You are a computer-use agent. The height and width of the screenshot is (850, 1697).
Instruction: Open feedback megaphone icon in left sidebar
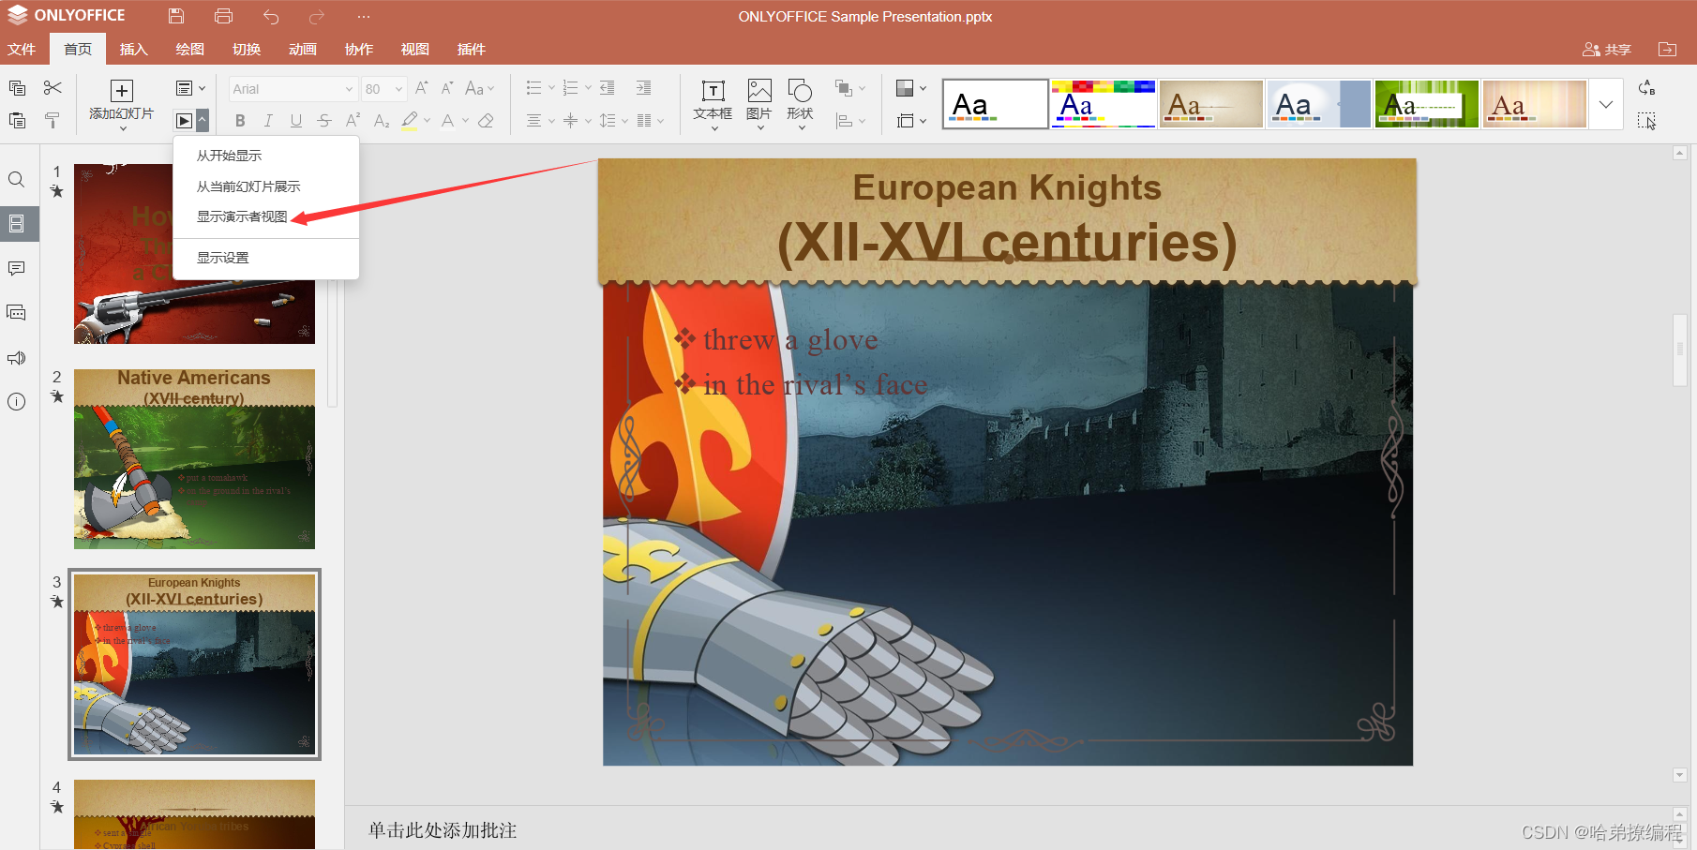[17, 358]
